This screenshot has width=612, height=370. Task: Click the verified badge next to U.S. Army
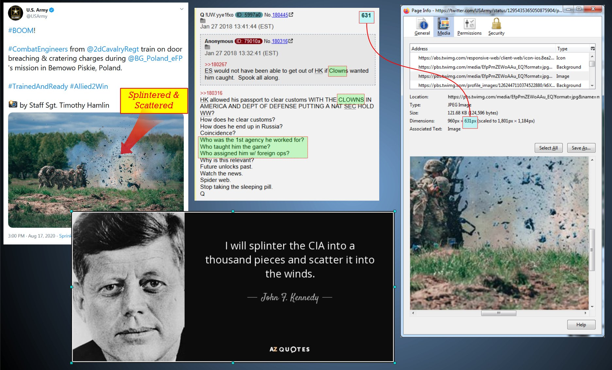coord(52,10)
